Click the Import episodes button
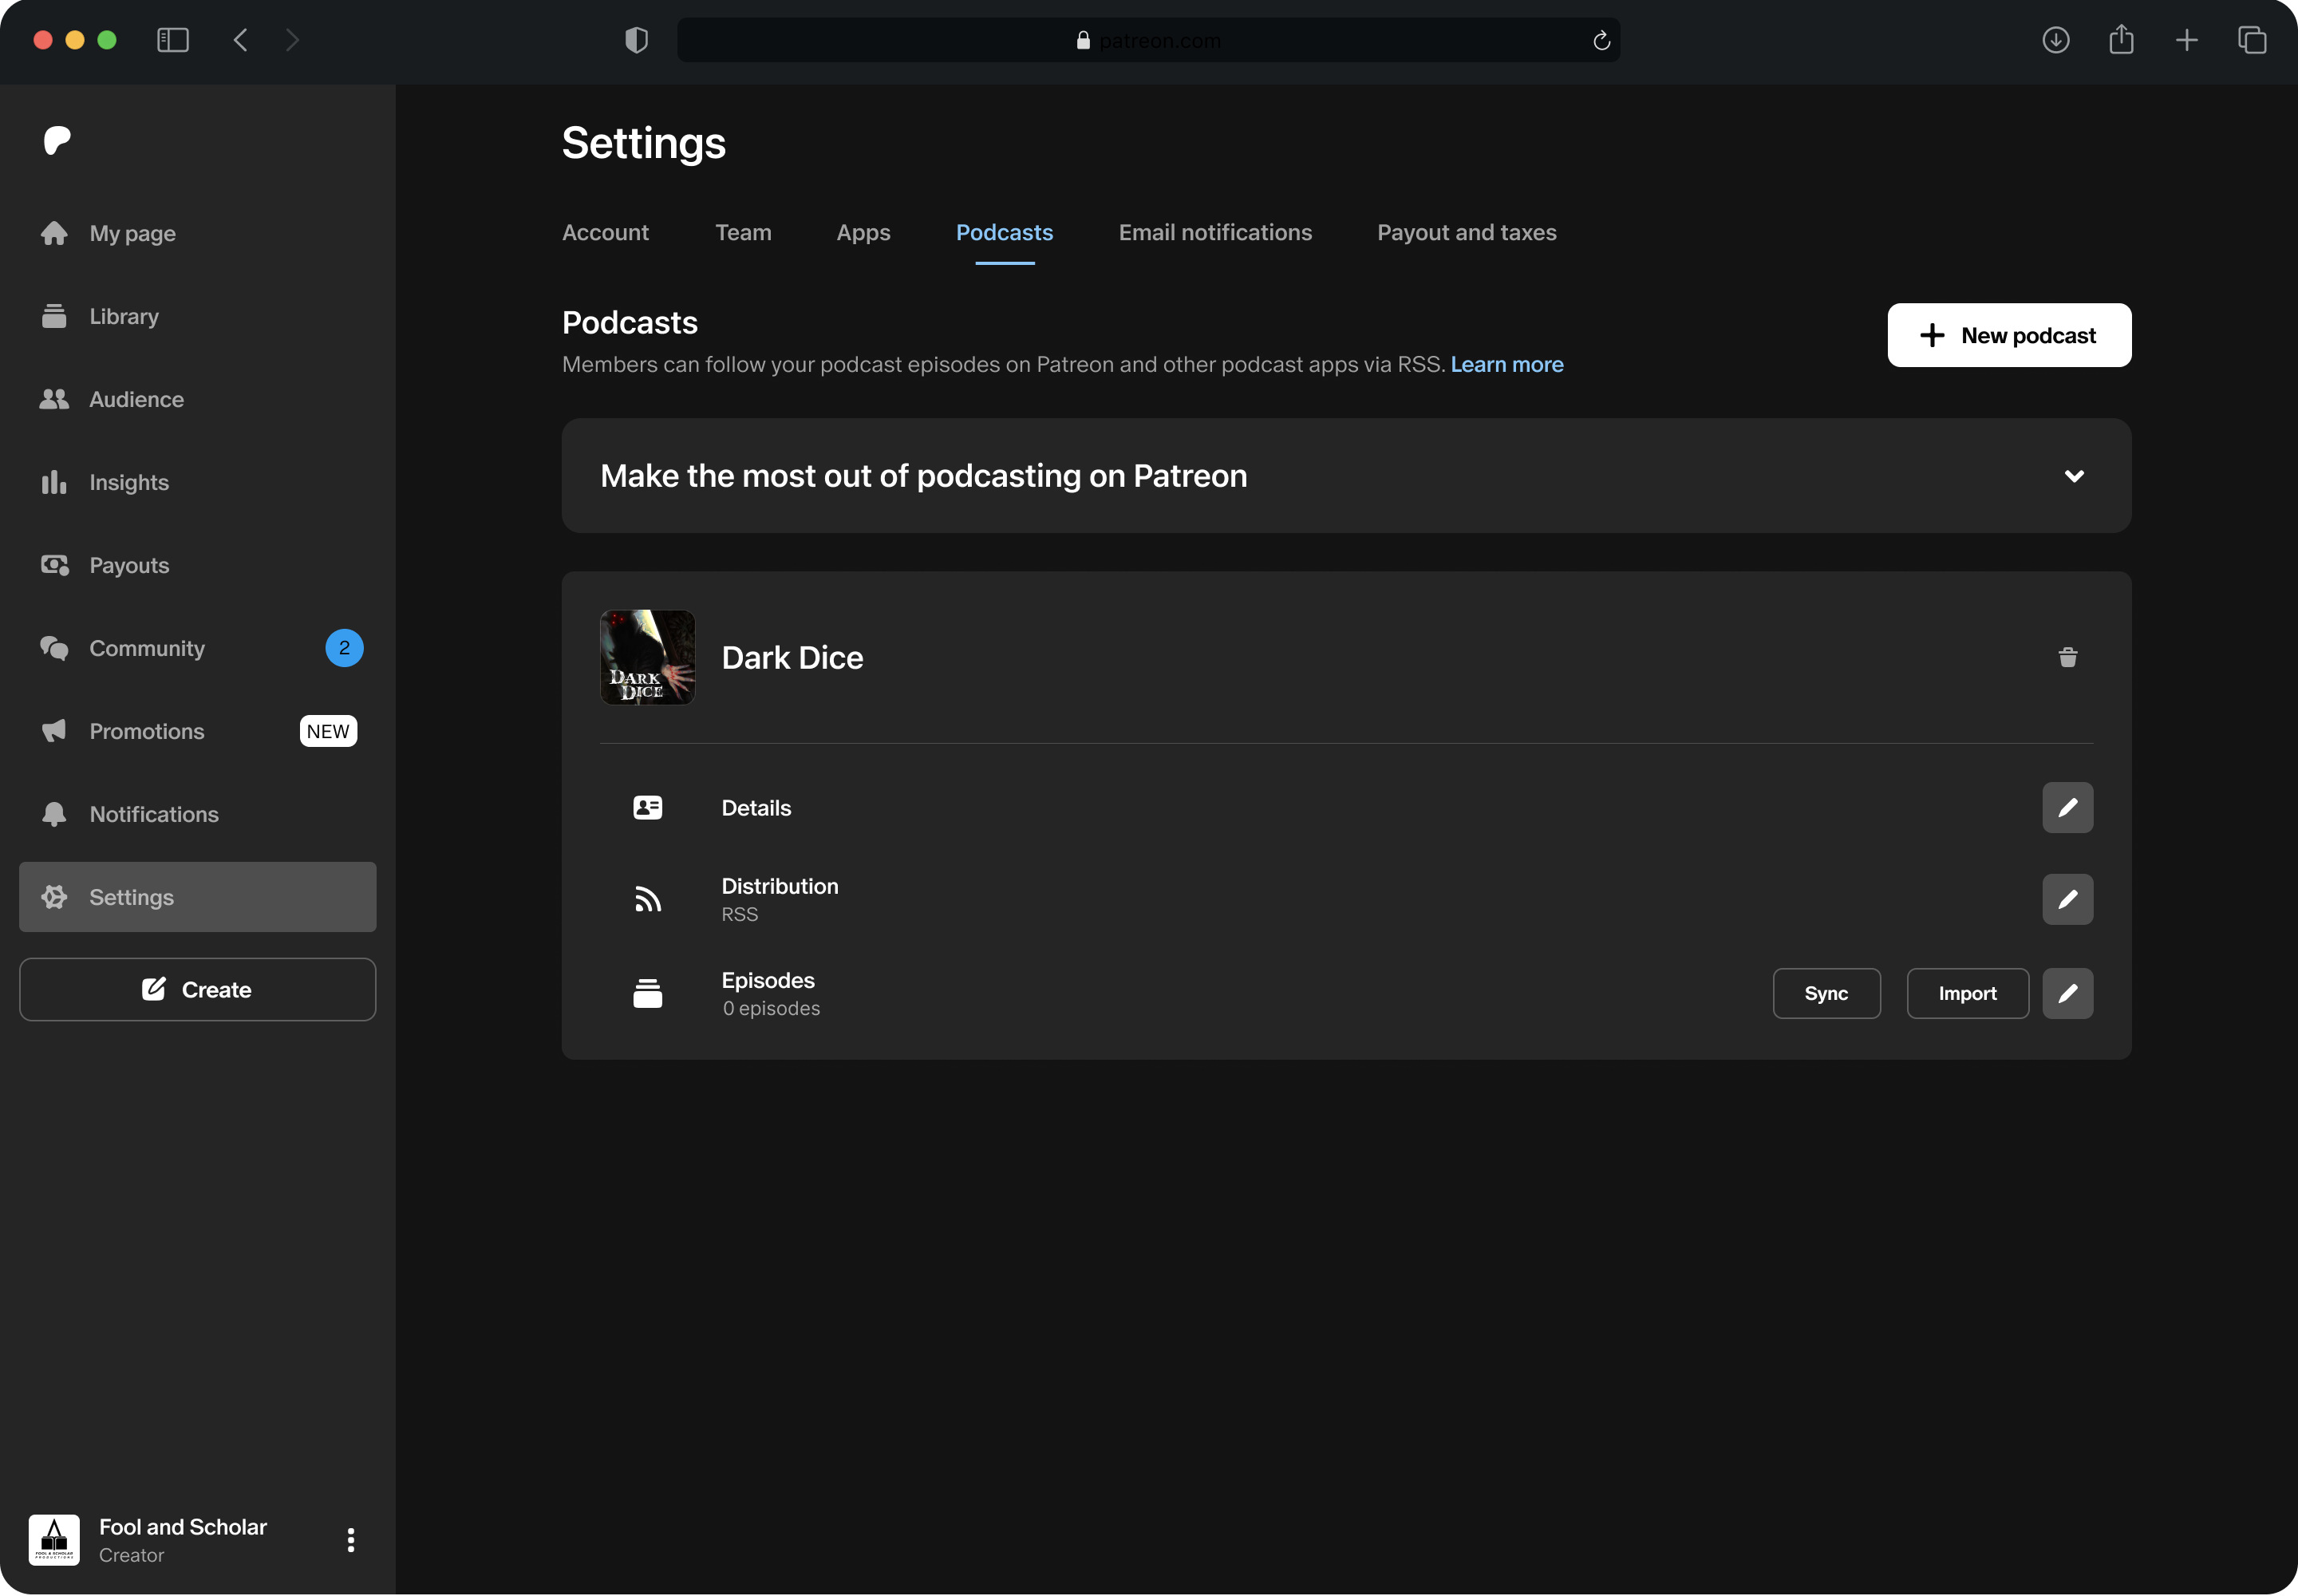The image size is (2298, 1596). point(1967,993)
